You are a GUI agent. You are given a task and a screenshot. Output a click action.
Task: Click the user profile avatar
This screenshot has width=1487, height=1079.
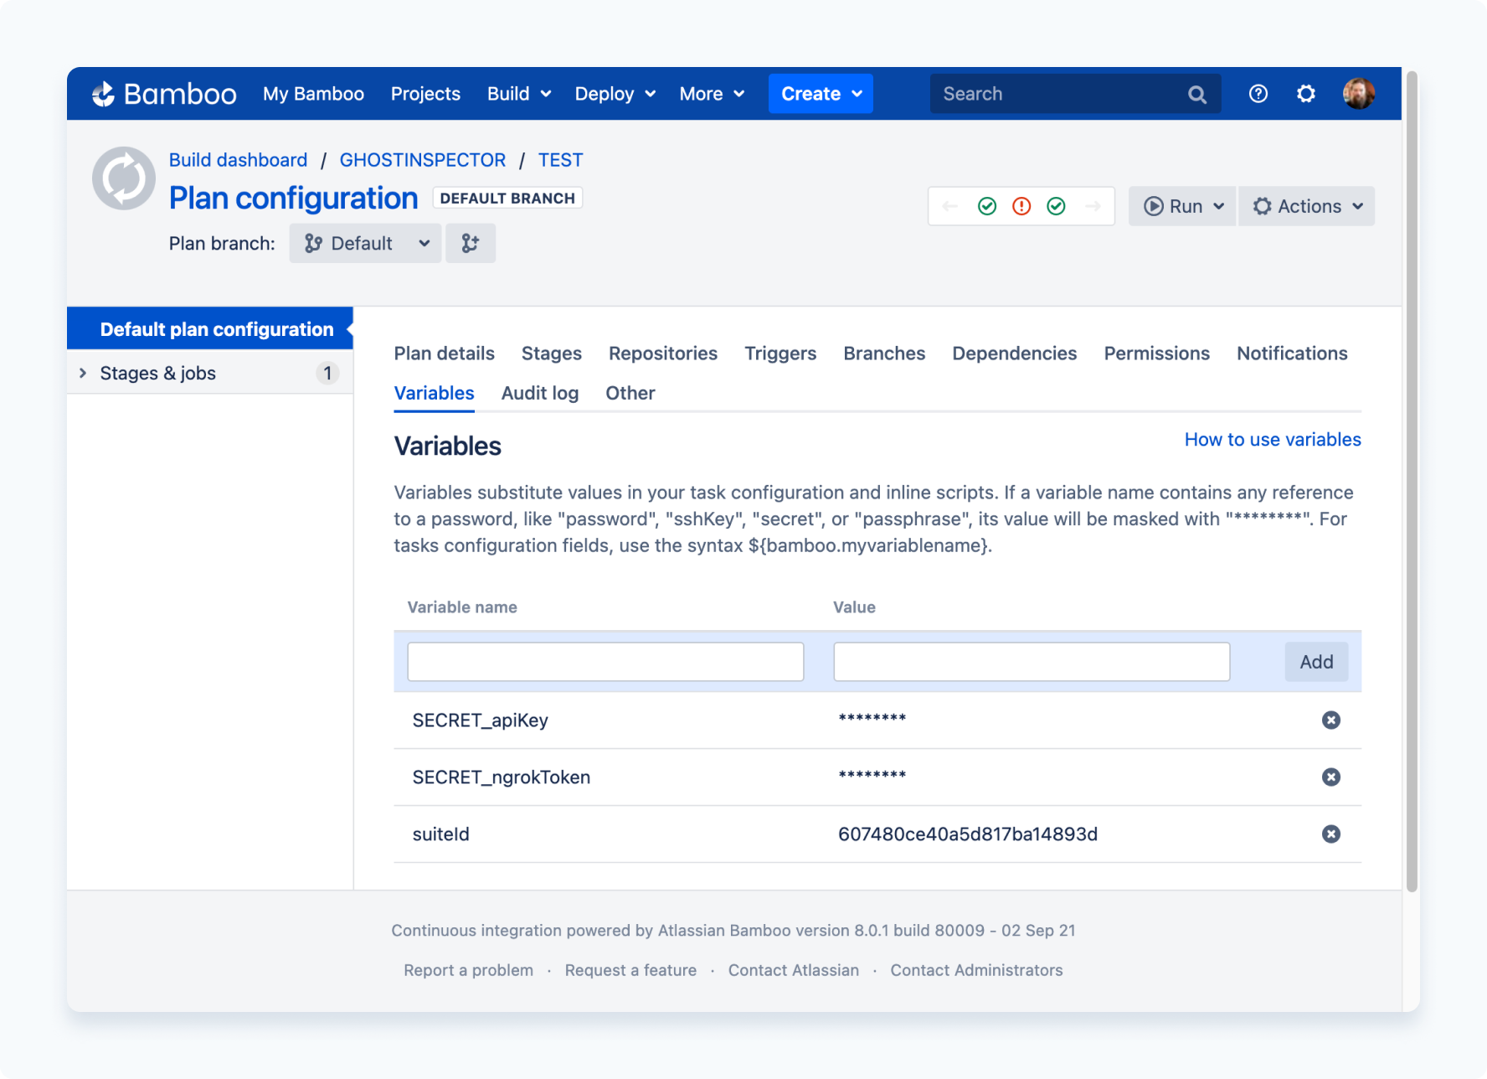pyautogui.click(x=1358, y=93)
